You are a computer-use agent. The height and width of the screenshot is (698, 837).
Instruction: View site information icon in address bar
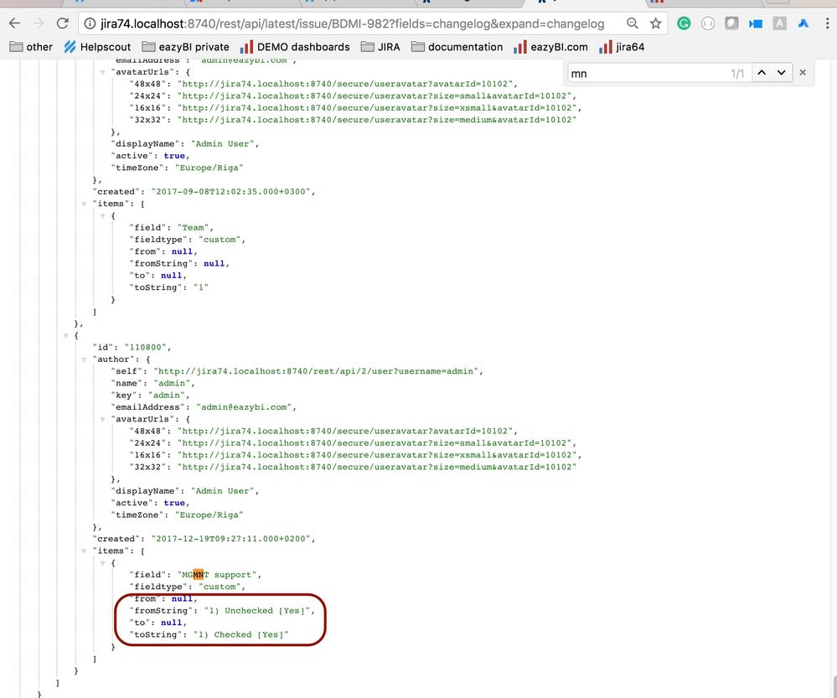tap(90, 23)
